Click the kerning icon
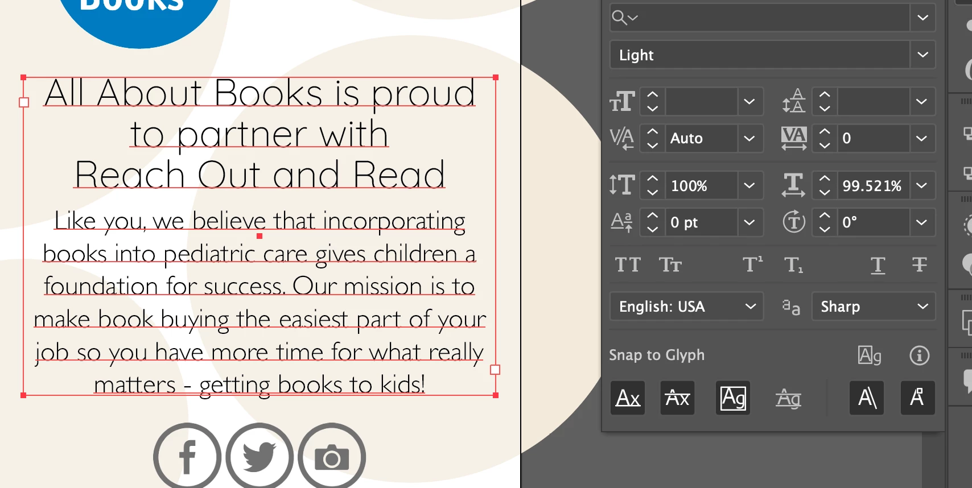The width and height of the screenshot is (972, 488). coord(622,138)
